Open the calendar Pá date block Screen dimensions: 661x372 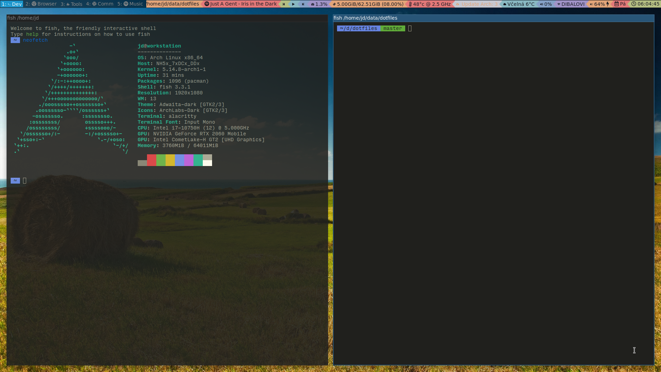point(620,4)
